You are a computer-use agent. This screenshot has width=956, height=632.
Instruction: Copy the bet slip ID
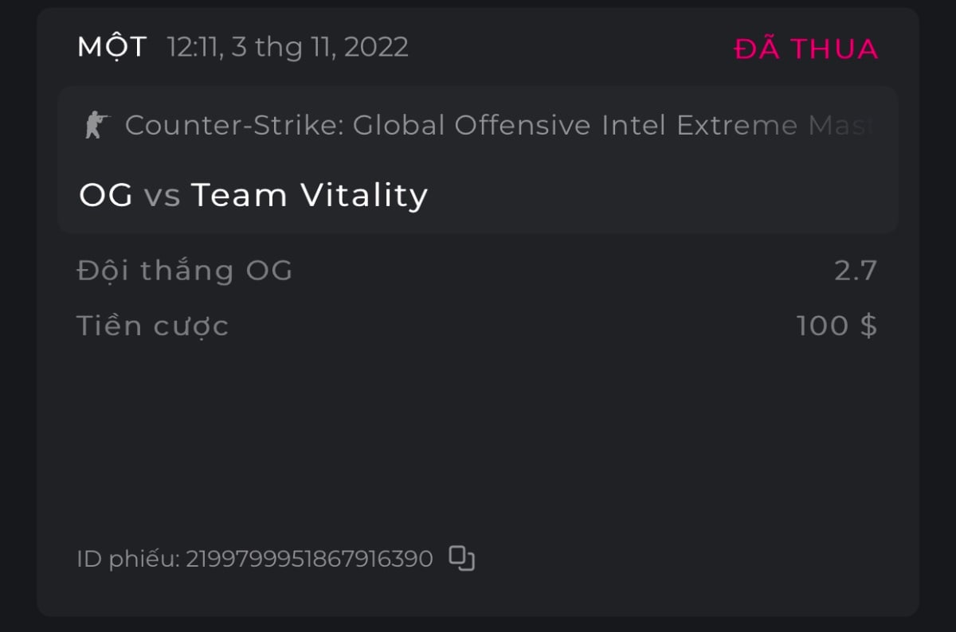point(461,558)
